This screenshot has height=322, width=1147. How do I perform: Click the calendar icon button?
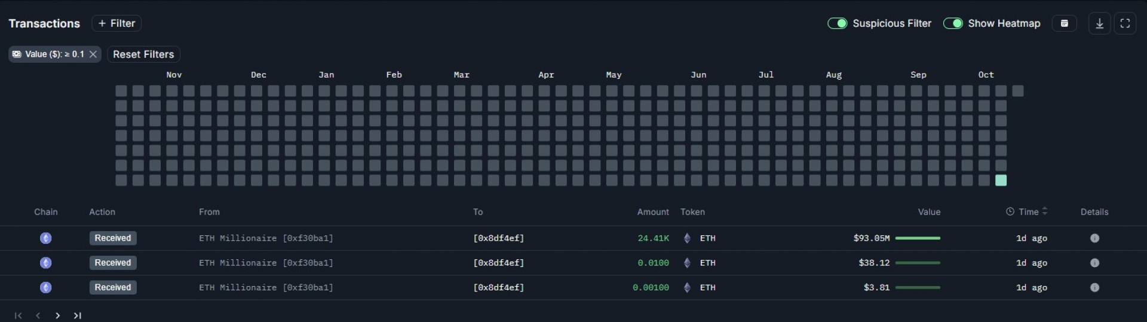click(x=1064, y=23)
